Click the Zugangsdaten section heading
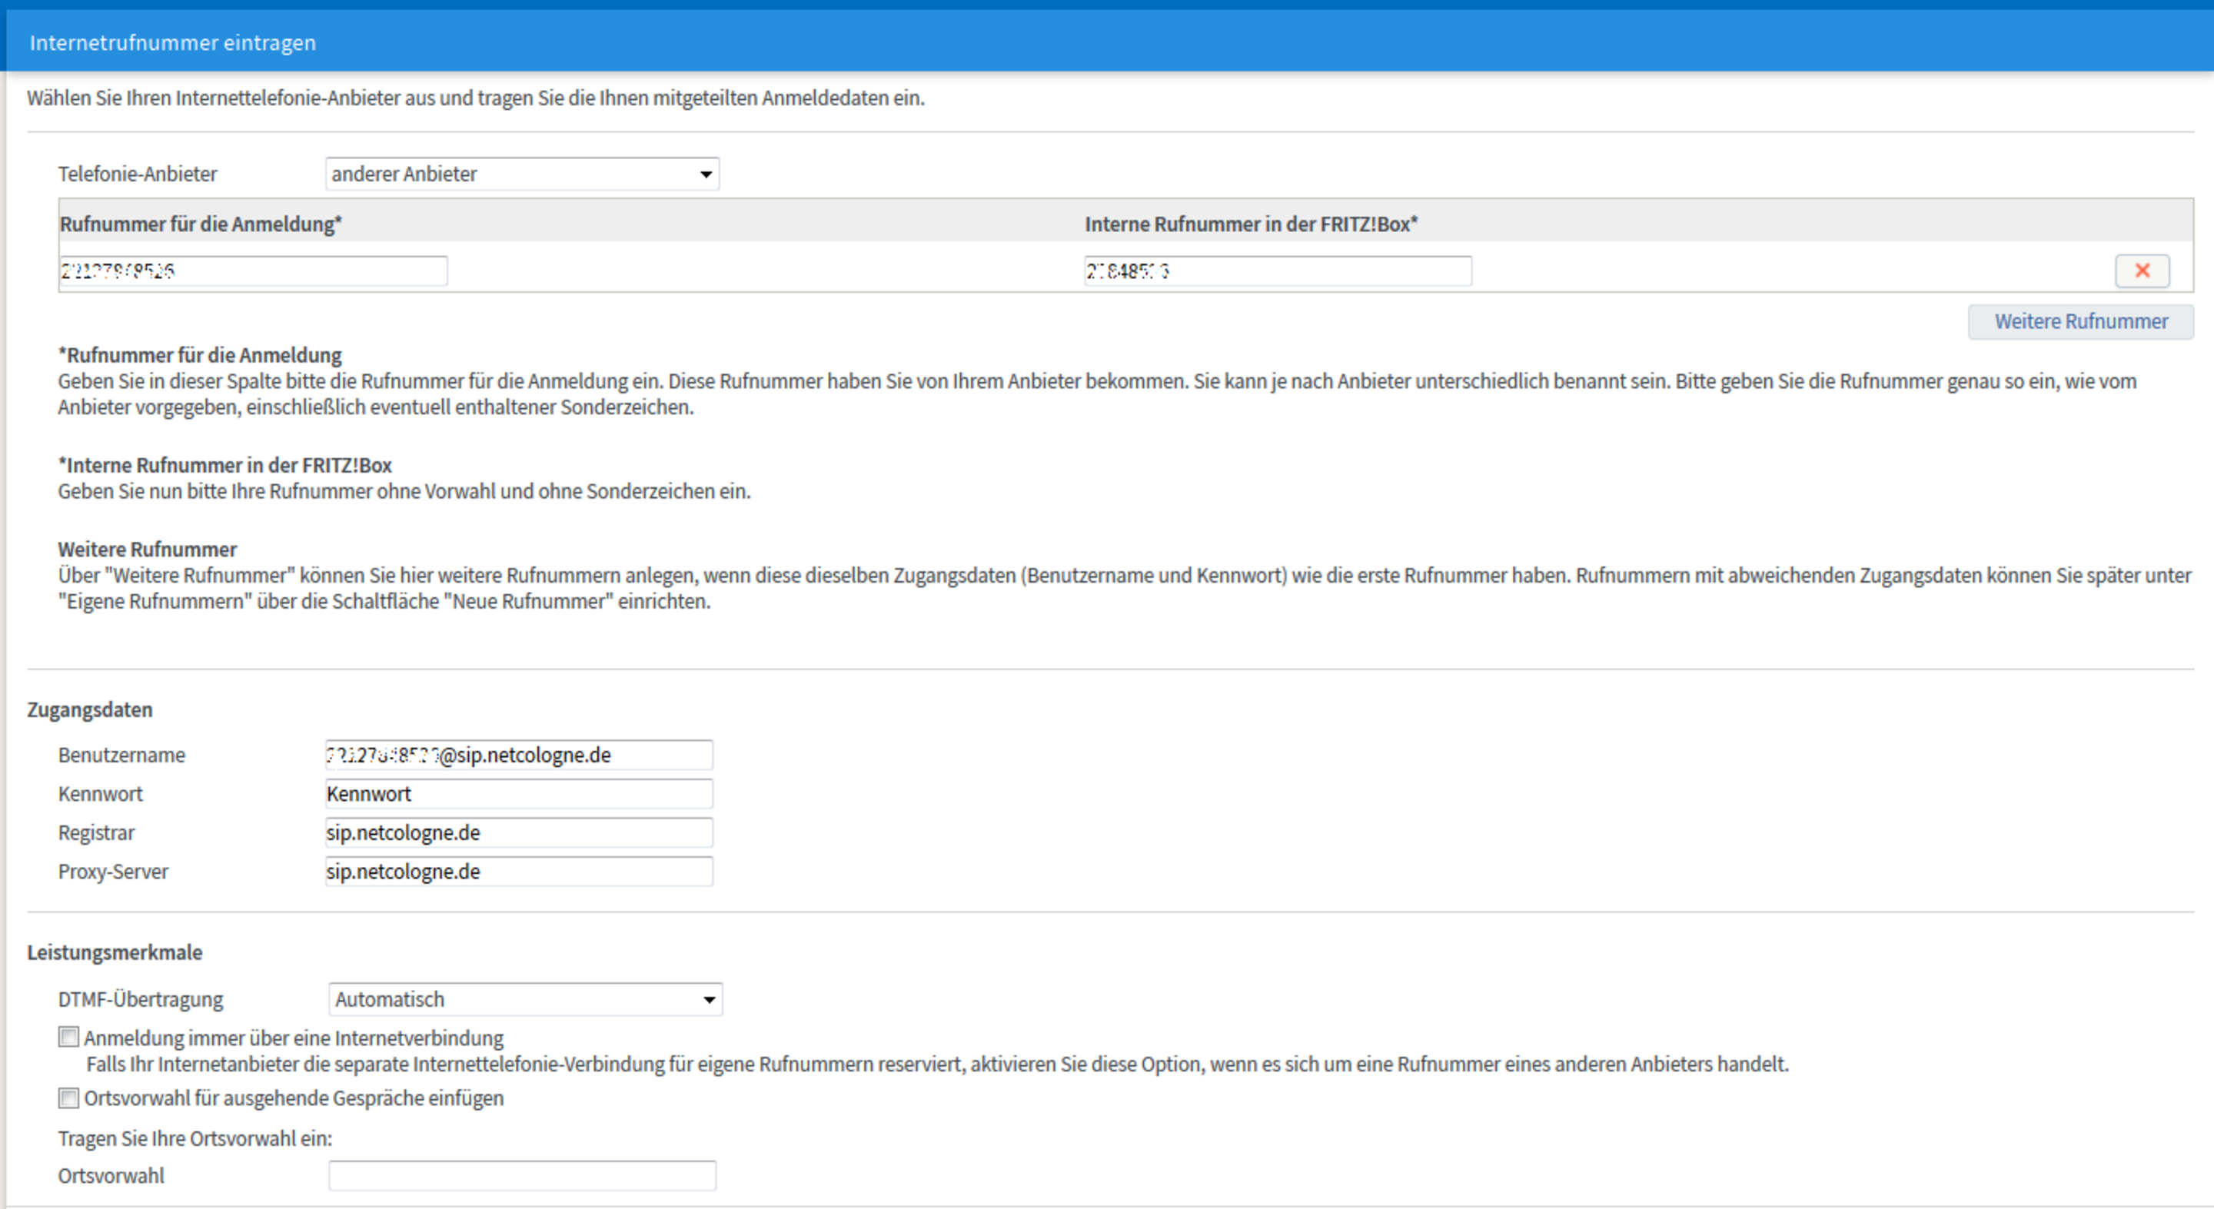Screen dimensions: 2214x1209 pos(90,709)
